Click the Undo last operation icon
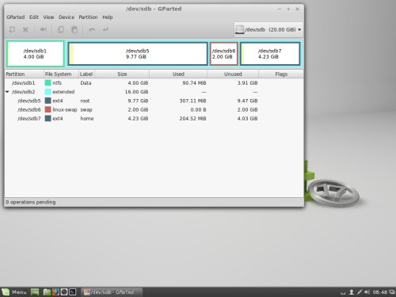396x297 pixels. pos(92,29)
